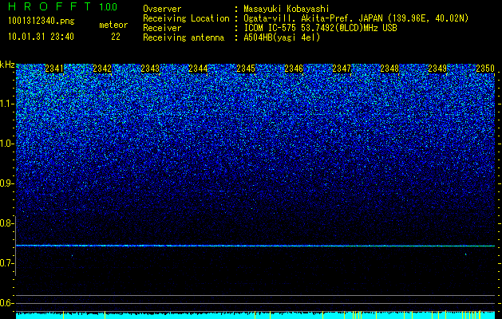Click time marker 2347

(x=342, y=68)
